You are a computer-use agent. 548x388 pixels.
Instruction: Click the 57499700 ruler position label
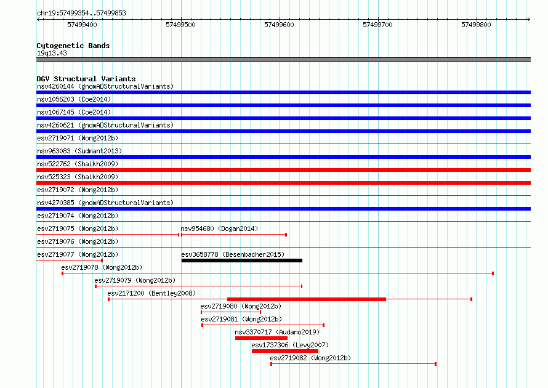coord(378,25)
